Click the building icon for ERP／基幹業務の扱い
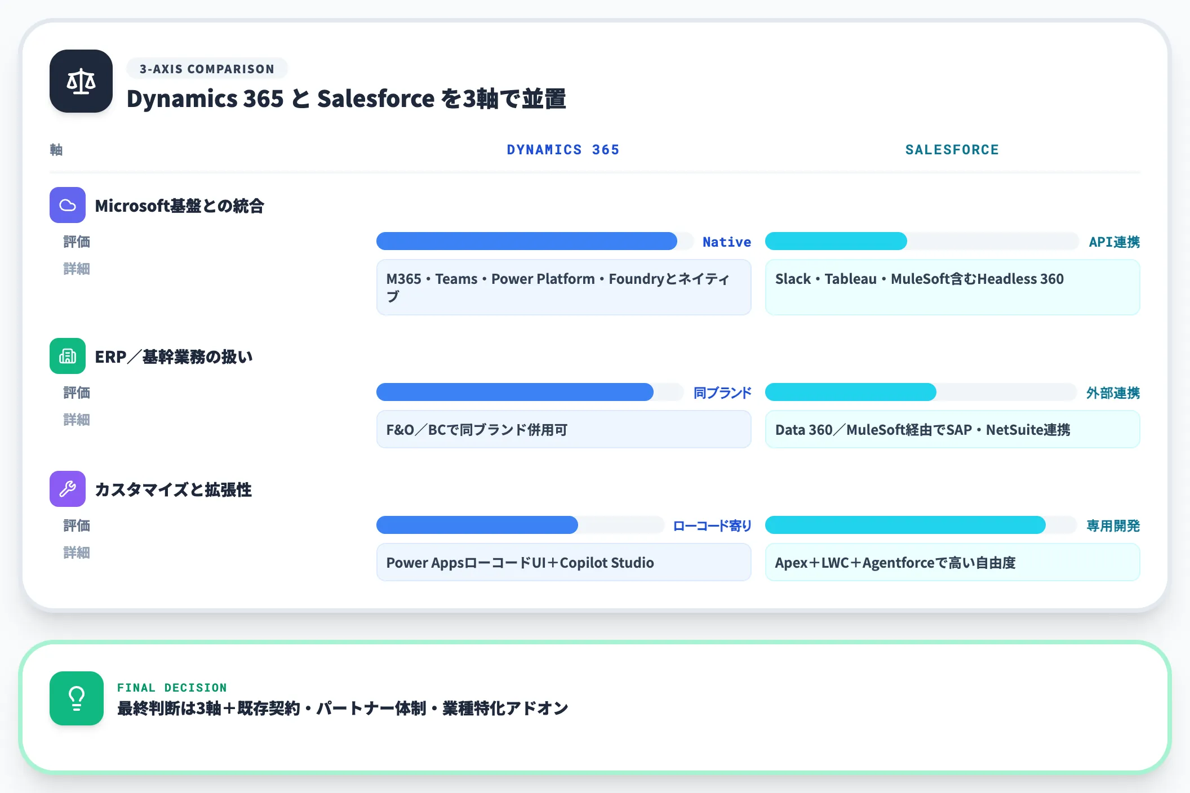 (x=68, y=356)
